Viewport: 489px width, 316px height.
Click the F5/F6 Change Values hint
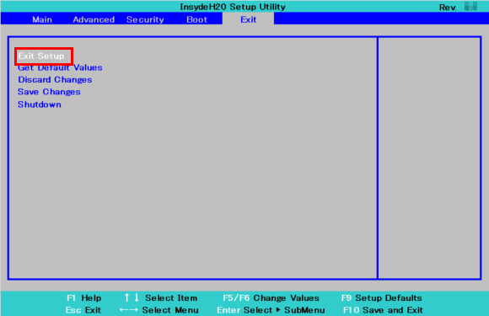(271, 298)
